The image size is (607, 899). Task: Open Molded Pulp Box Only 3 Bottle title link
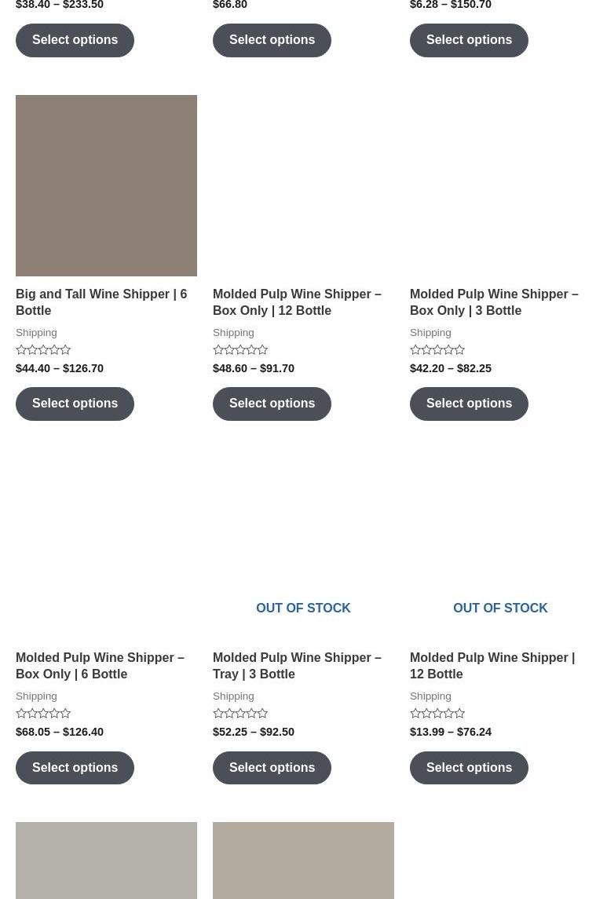pos(494,302)
